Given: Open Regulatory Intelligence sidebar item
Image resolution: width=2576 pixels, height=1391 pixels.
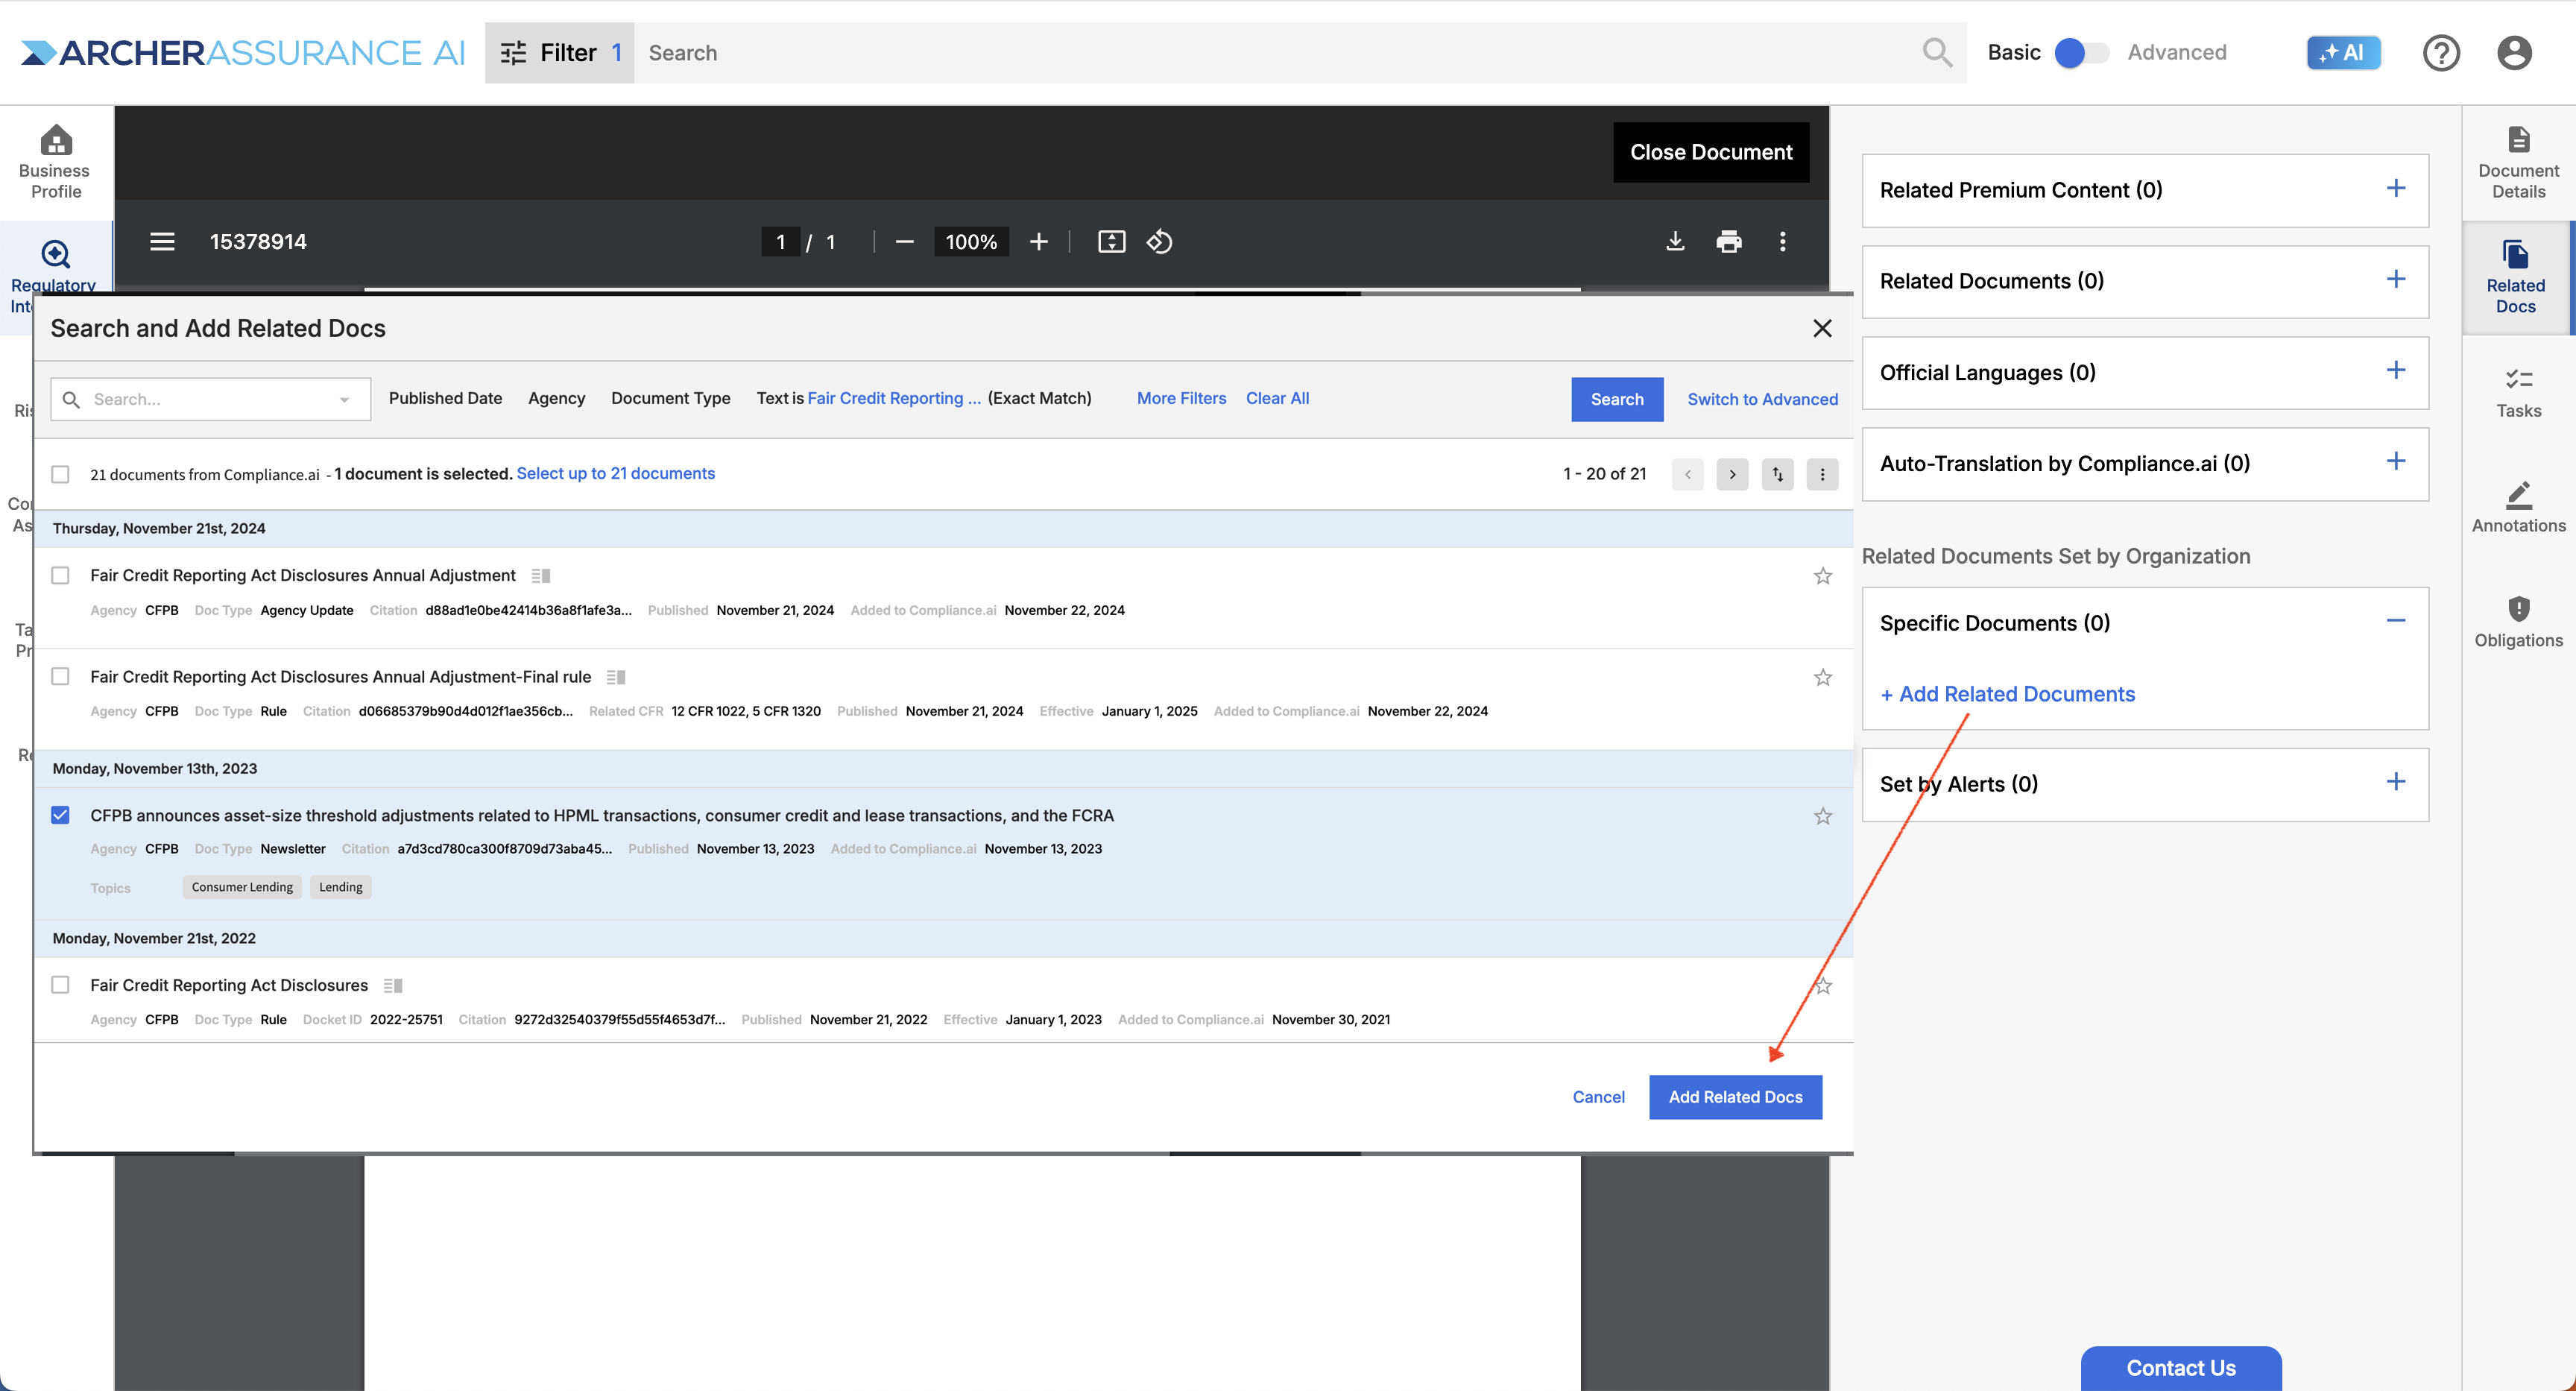Looking at the screenshot, I should (55, 277).
